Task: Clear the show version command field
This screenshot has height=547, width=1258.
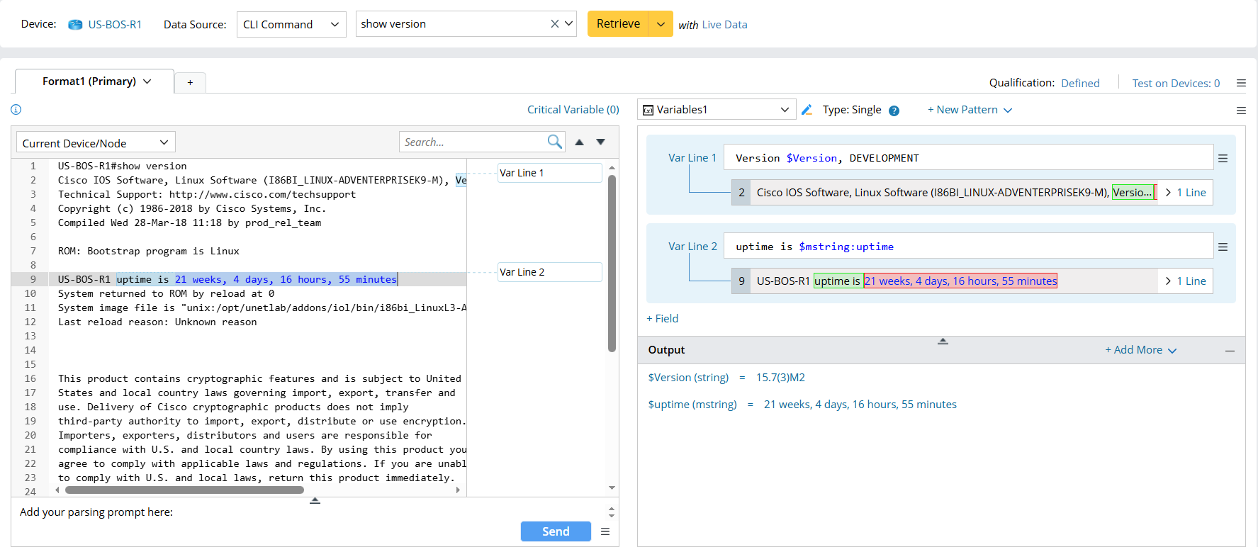Action: (554, 24)
